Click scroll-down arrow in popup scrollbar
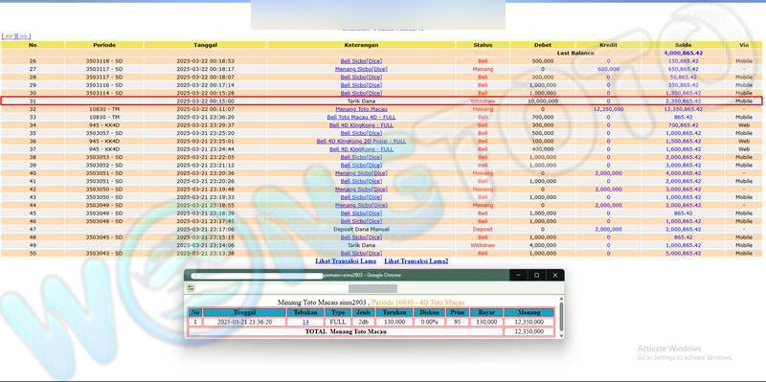Image resolution: width=766 pixels, height=382 pixels. point(560,336)
